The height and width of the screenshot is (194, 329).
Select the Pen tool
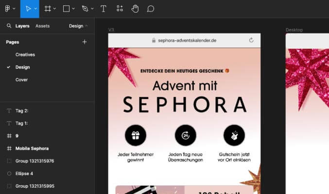tap(86, 9)
